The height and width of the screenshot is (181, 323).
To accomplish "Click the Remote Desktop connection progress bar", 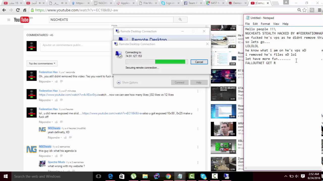I will click(x=156, y=62).
